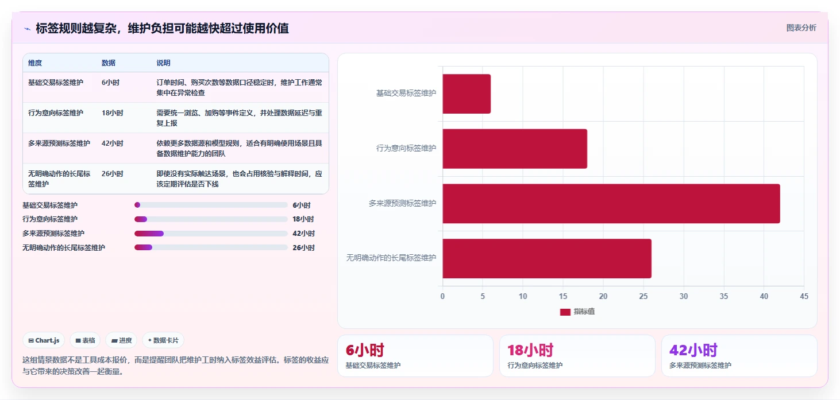Click the 无明确动作的长尾标签维护 chart bar

coord(547,258)
